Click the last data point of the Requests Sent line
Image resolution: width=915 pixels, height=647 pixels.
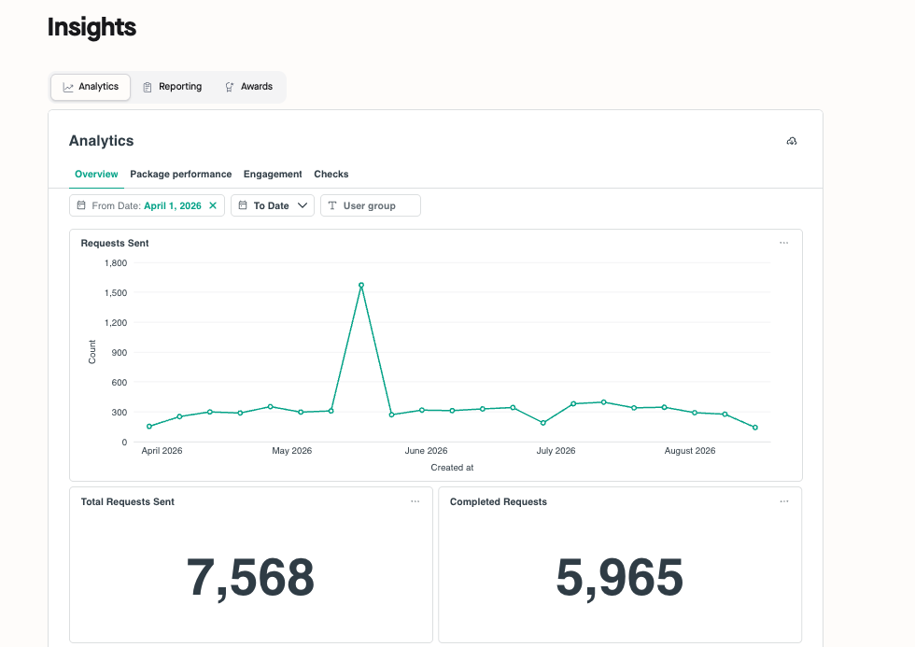[755, 428]
